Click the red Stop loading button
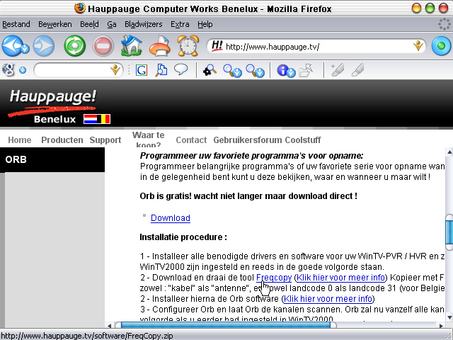The image size is (453, 340). 103,45
